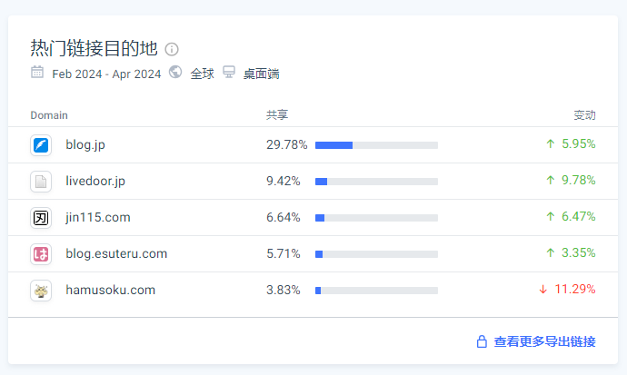627x375 pixels.
Task: Click 查看更多导出链接 link
Action: (544, 342)
